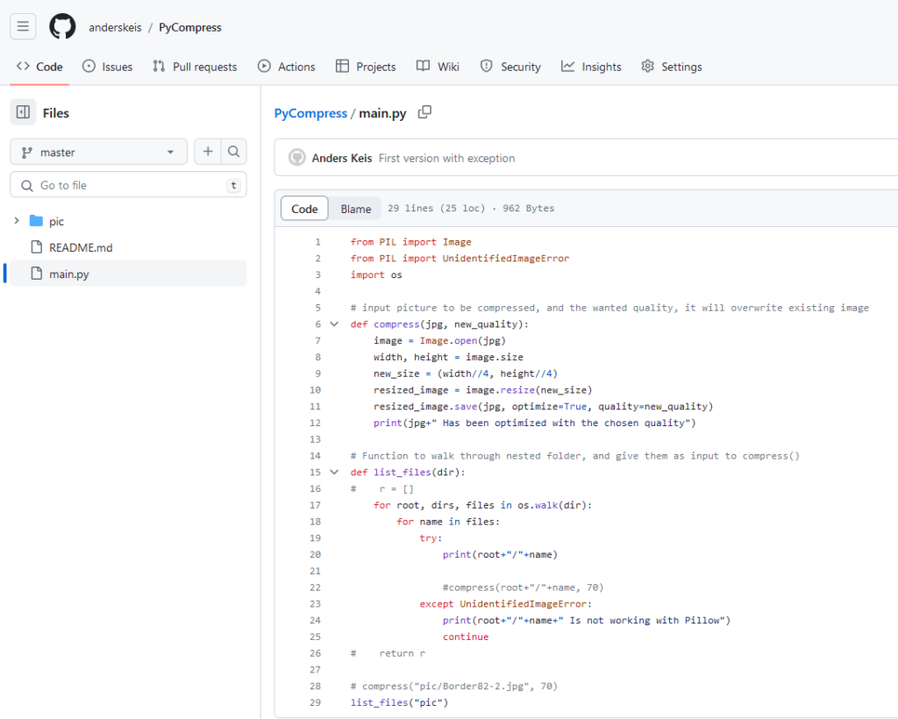Collapse the Files side panel icon
This screenshot has width=898, height=719.
tap(24, 112)
